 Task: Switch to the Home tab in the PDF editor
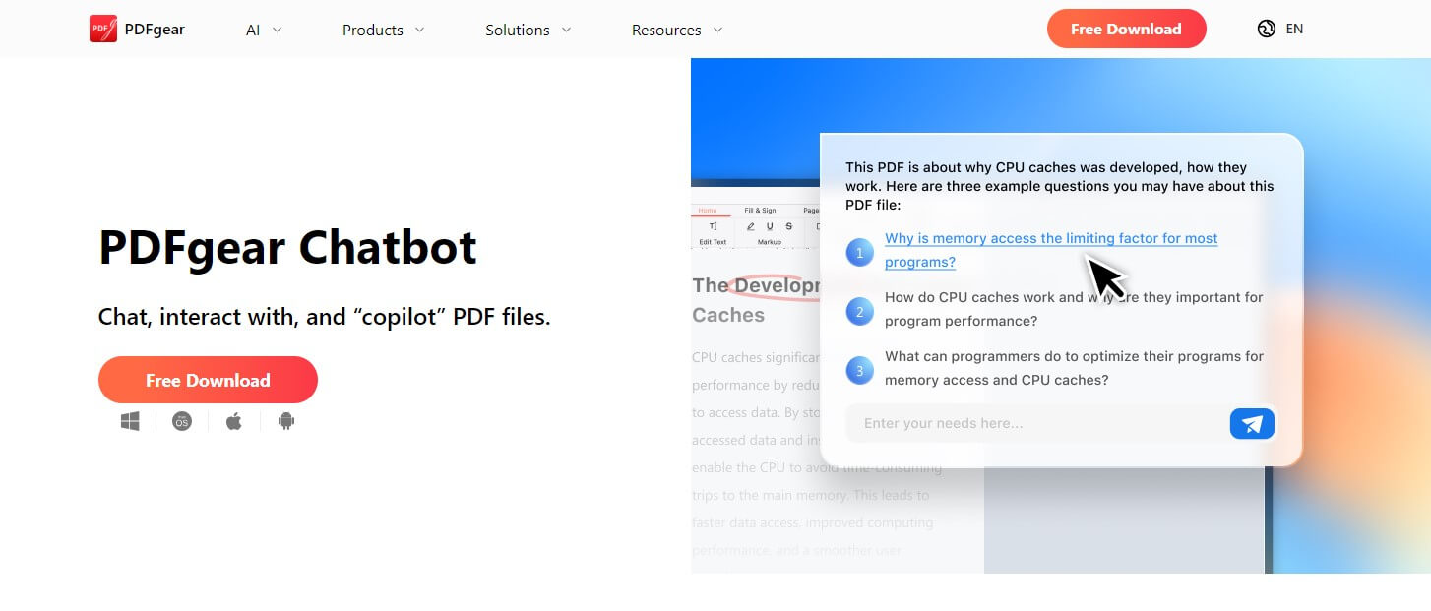coord(708,211)
